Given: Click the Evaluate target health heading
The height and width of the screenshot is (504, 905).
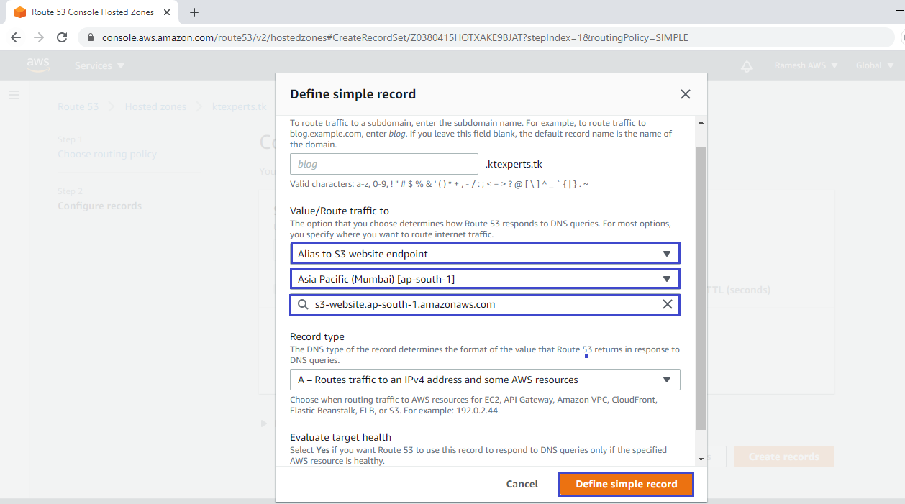Looking at the screenshot, I should point(340,437).
